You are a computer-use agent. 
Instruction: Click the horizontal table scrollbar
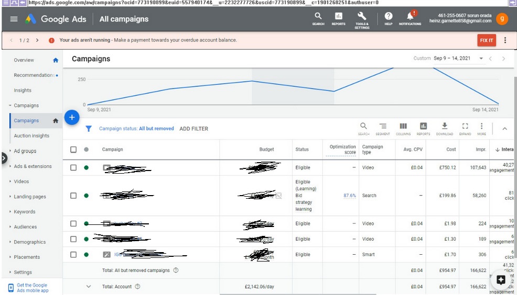[298, 294]
